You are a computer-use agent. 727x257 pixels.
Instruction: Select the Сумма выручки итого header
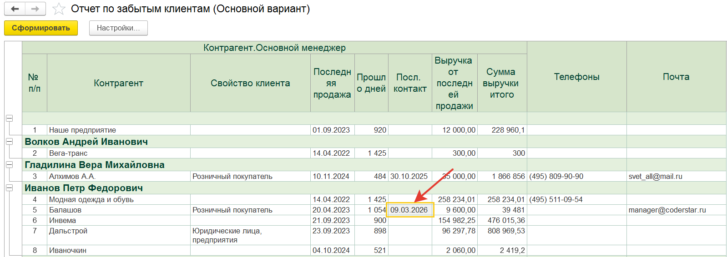[502, 83]
